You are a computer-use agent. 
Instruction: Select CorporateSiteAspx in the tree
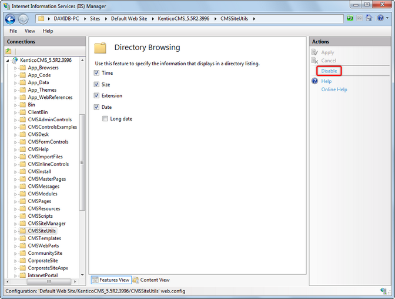click(x=48, y=268)
